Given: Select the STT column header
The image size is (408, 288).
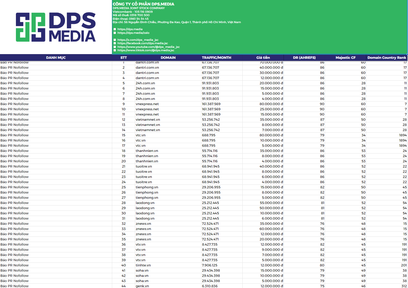Looking at the screenshot, I should pos(124,57).
